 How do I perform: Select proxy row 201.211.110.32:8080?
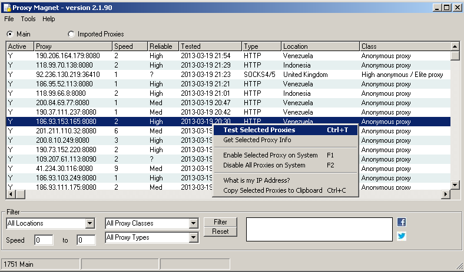(x=110, y=131)
